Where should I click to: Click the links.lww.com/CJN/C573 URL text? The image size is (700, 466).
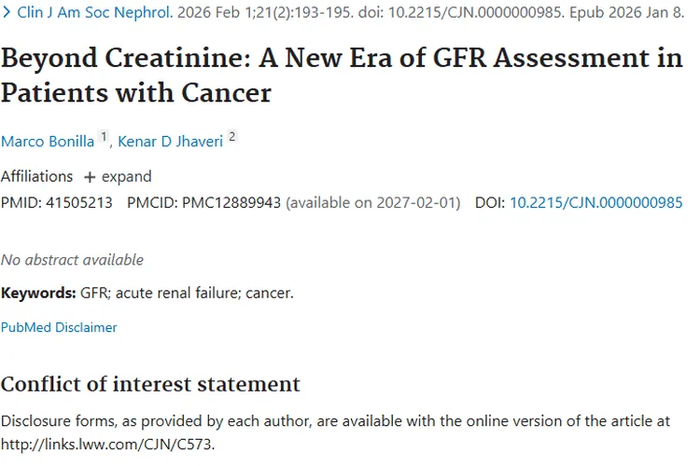tap(107, 443)
